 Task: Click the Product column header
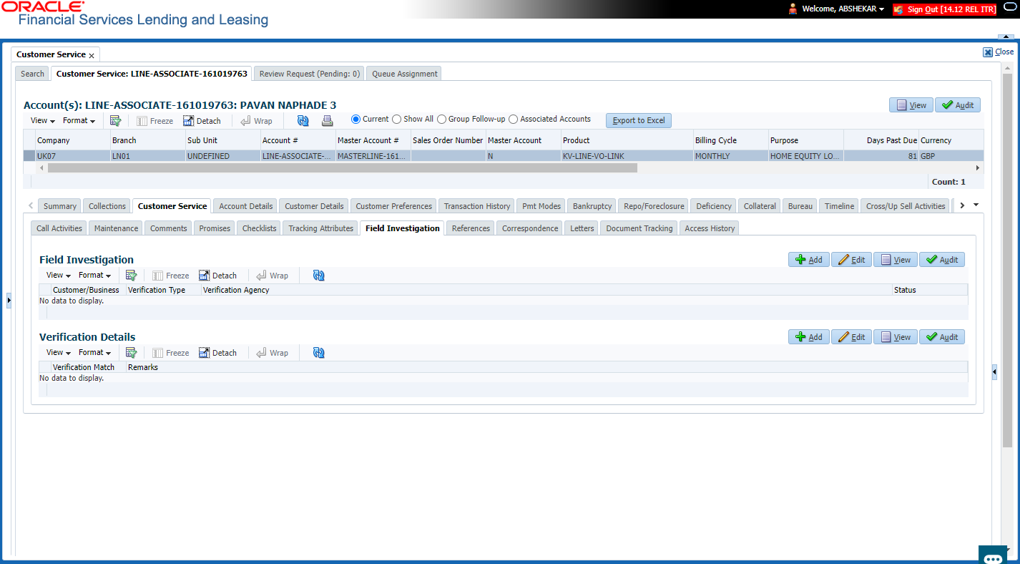click(x=627, y=140)
